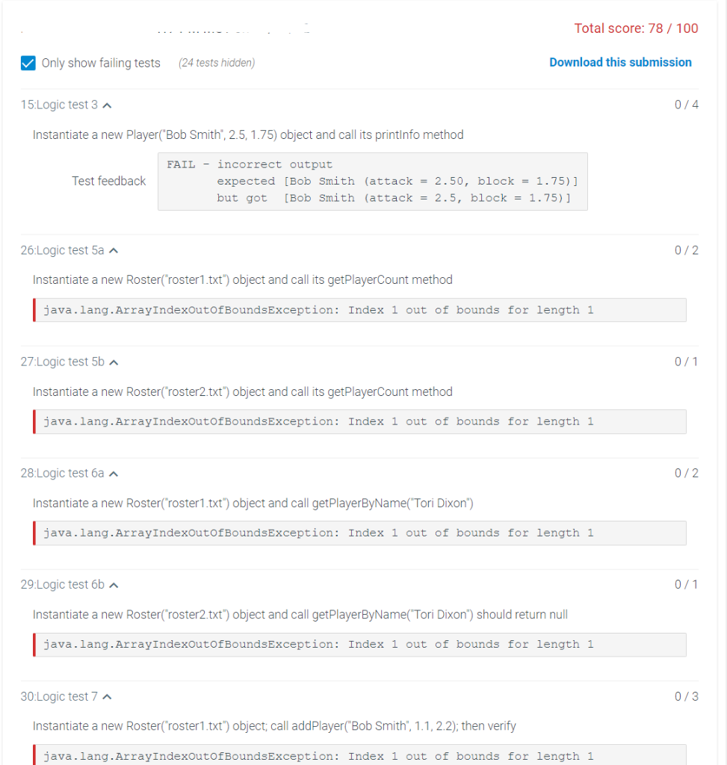Viewport: 727px width, 765px height.
Task: Select the 26:Logic test 5a heading
Action: [x=64, y=250]
